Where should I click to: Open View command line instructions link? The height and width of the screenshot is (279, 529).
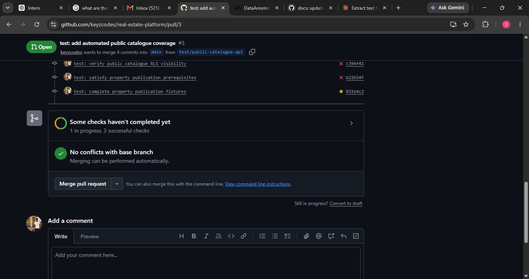258,184
